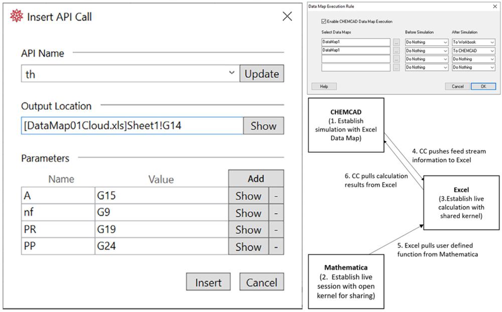Click the CHEMCAD box text in the diagram
This screenshot has height=312, width=502.
coord(346,125)
